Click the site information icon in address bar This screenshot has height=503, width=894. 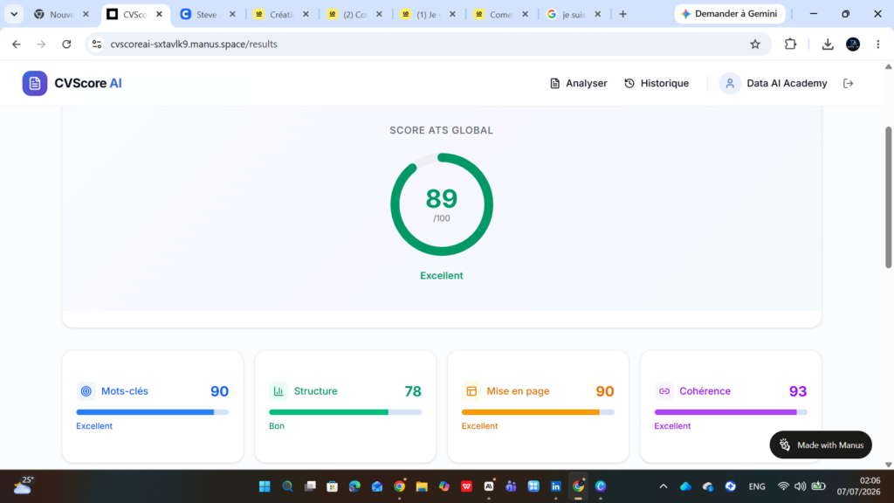[x=97, y=44]
